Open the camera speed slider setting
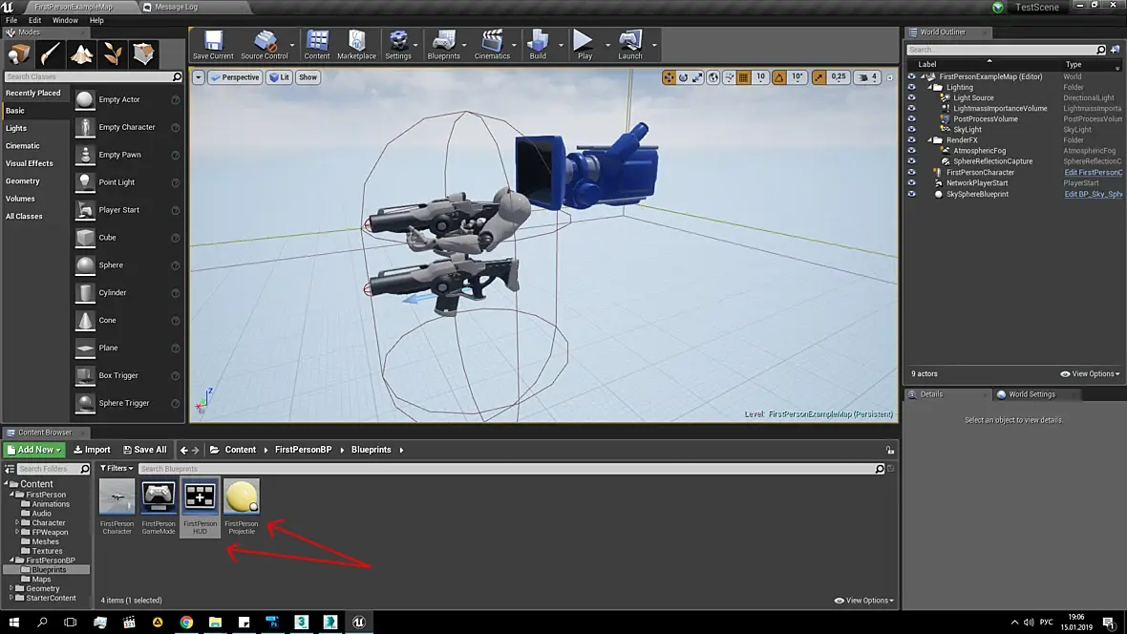 tap(866, 77)
